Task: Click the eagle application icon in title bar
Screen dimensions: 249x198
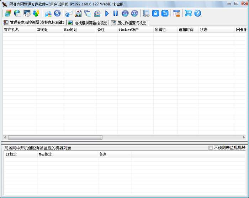Action: pos(5,4)
